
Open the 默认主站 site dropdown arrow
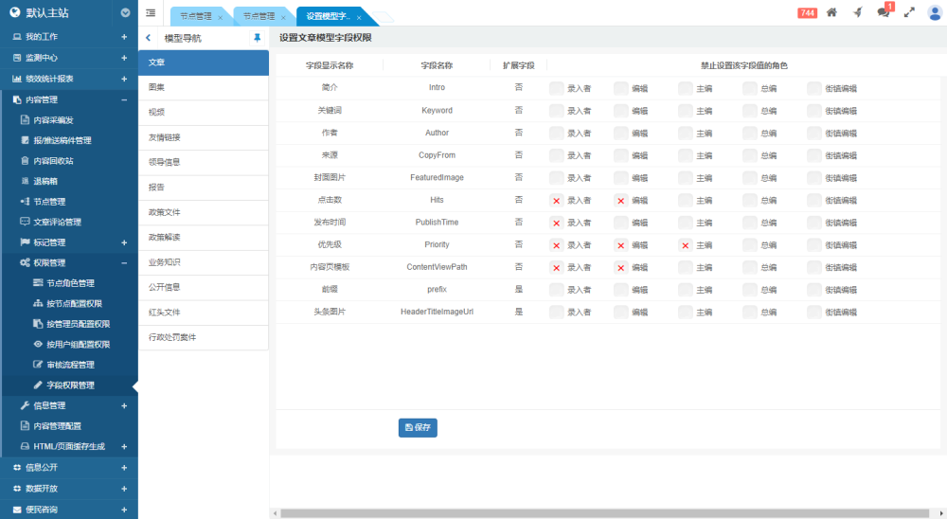click(x=126, y=13)
